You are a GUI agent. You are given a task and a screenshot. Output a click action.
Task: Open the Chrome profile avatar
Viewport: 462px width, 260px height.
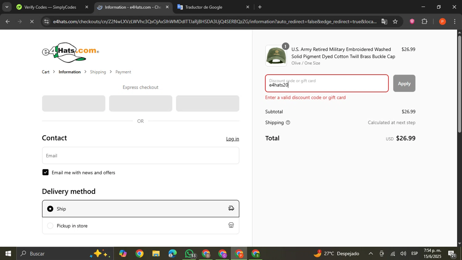442,22
